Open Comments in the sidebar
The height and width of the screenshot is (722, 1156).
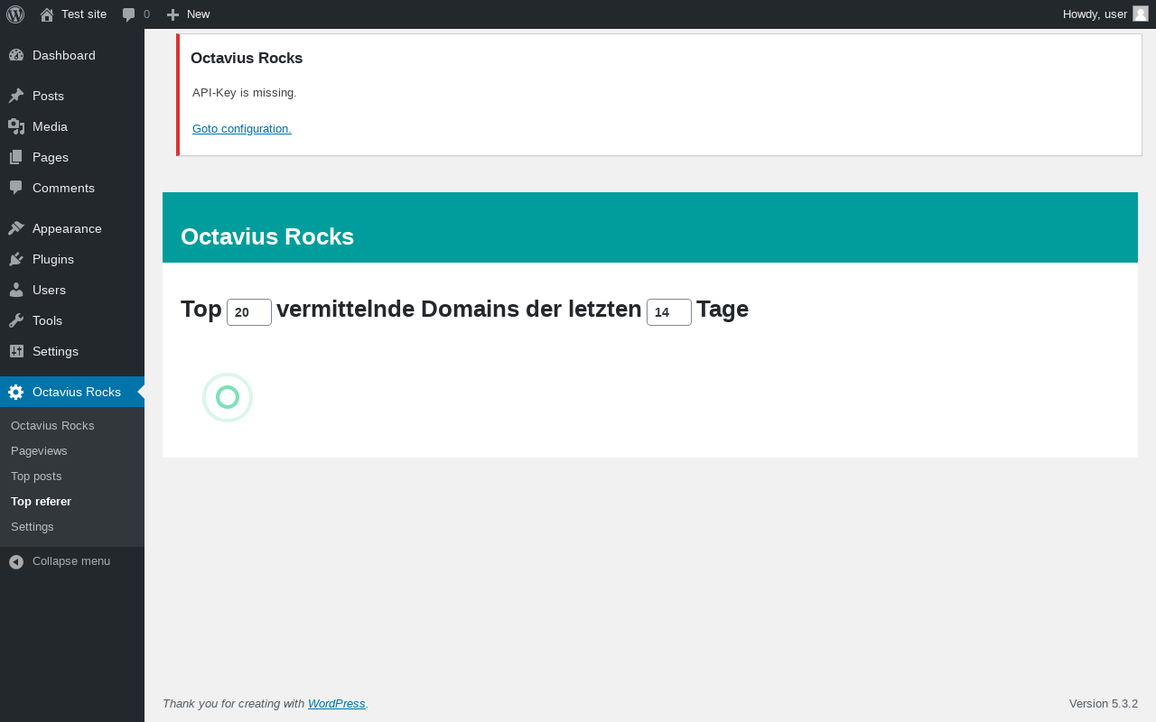[x=72, y=188]
